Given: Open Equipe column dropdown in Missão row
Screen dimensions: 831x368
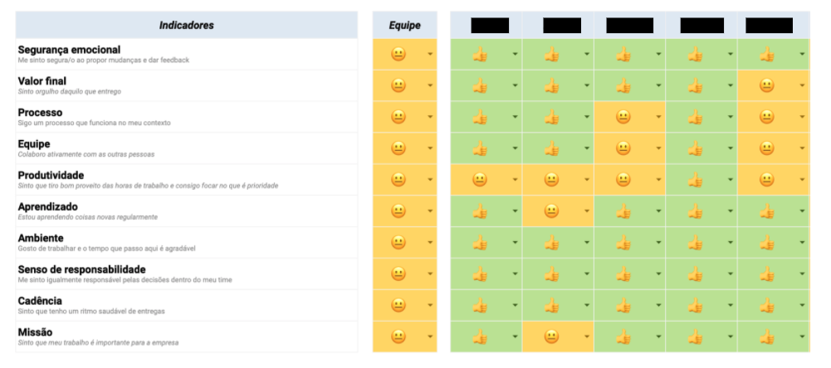Looking at the screenshot, I should coord(430,337).
